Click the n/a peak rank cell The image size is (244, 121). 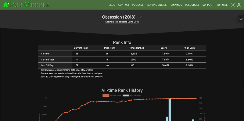point(107,65)
